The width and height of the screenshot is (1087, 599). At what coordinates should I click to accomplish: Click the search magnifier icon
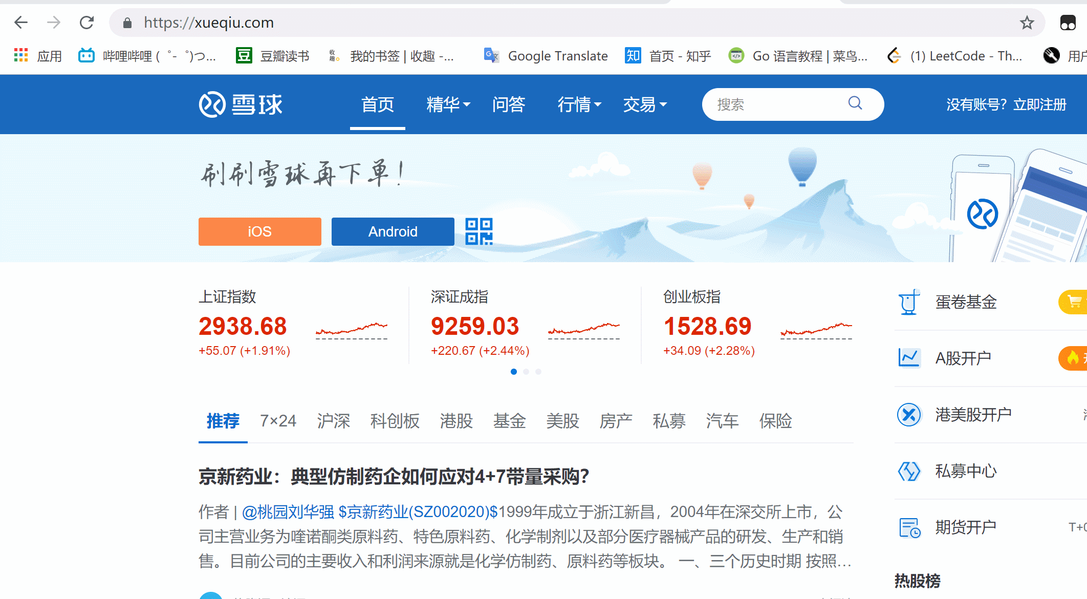point(855,103)
